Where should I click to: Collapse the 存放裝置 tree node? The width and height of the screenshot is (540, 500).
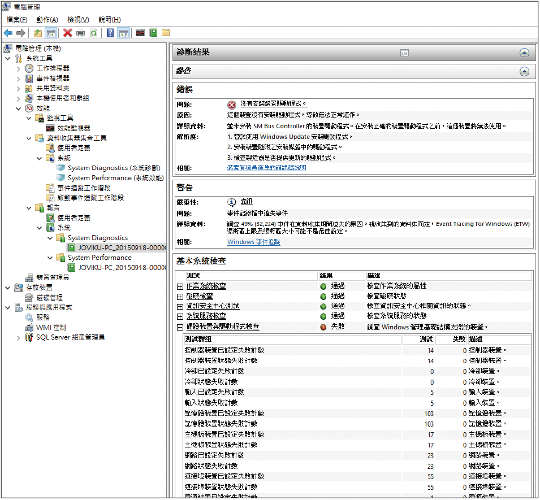7,288
